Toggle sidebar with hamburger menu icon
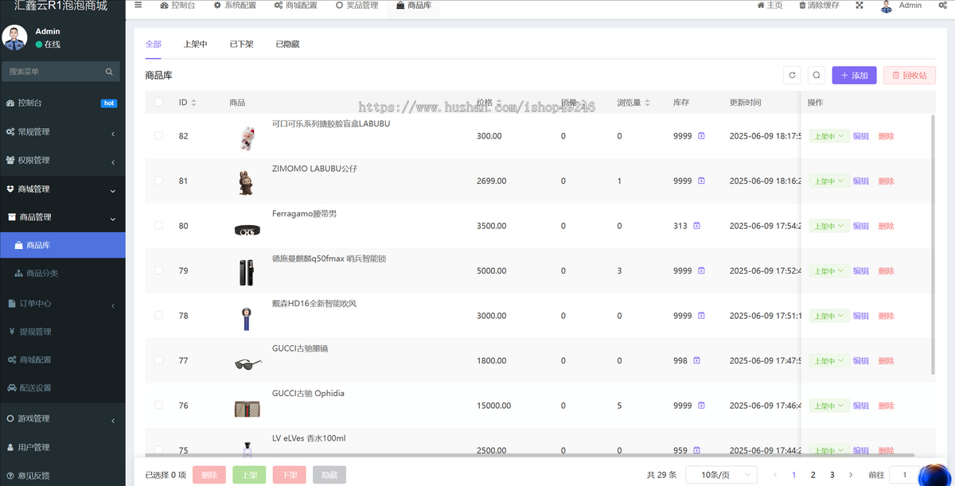 tap(138, 5)
